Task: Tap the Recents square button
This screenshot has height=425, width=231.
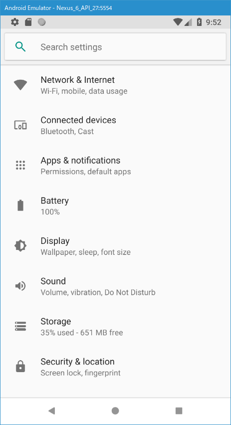Action: [179, 411]
